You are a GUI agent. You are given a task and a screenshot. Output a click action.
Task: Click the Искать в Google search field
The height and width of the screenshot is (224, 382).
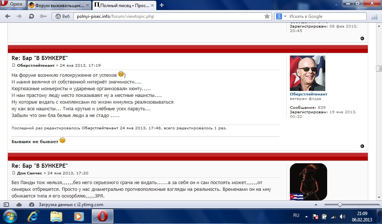326,16
